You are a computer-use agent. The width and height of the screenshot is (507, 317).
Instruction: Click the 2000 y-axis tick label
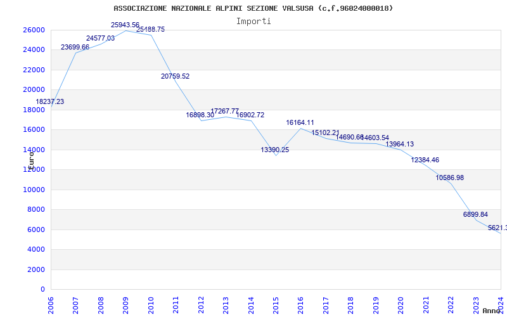pos(36,269)
